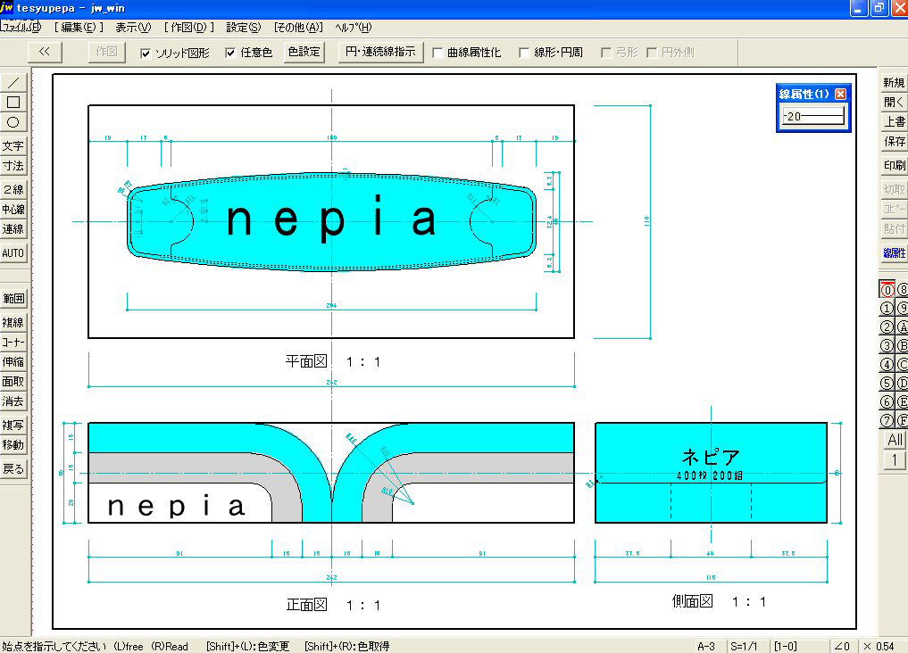
Task: Toggle layer 6 visibility
Action: point(887,401)
